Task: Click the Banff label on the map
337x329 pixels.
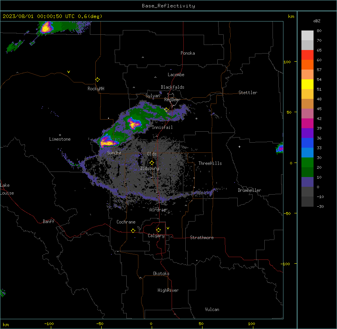Action: click(x=48, y=222)
